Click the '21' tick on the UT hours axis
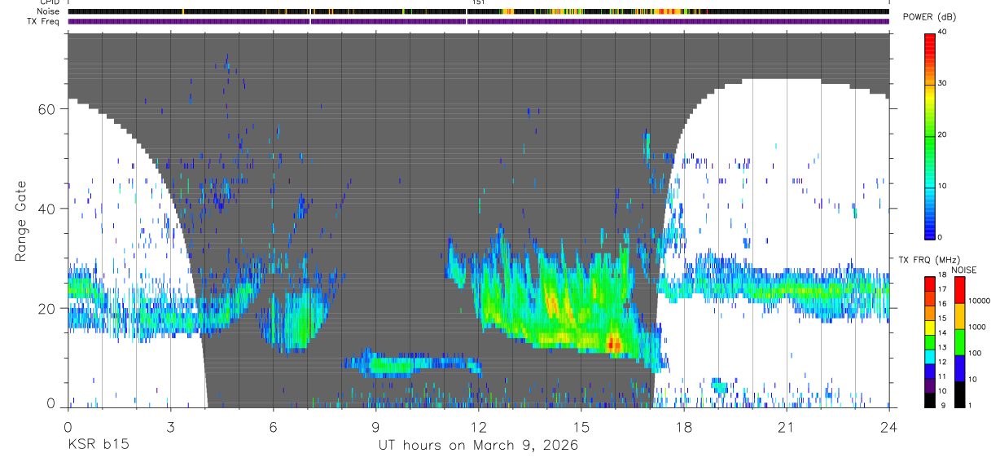Screen dimensions: 1000x462 (786, 425)
